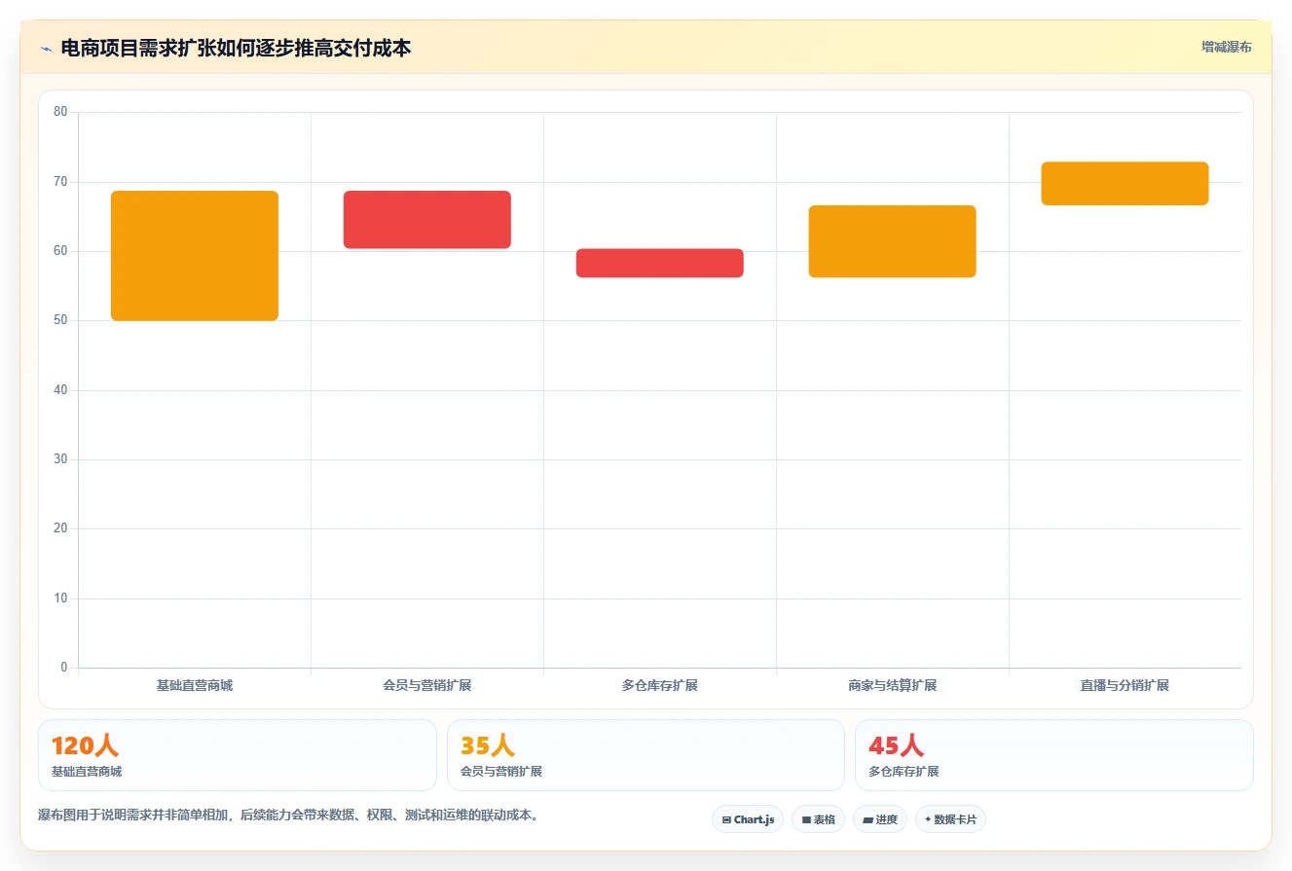Click the x-axis label 多仓库存扩展
This screenshot has width=1292, height=871.
[x=660, y=685]
